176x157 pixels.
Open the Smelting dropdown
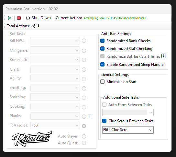[55, 88]
